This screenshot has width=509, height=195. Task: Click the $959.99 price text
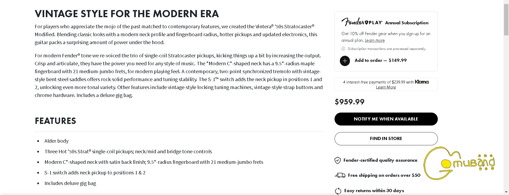349,102
